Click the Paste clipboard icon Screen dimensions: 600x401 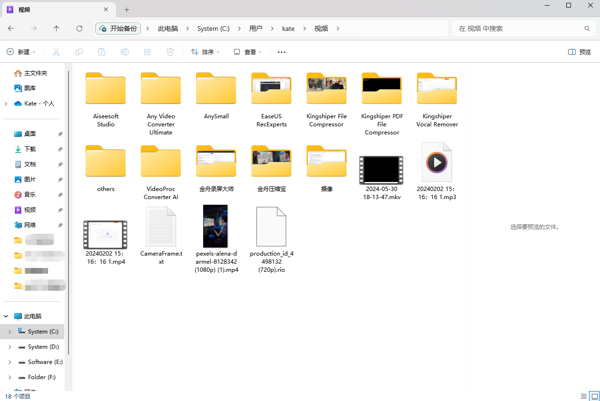[x=102, y=52]
